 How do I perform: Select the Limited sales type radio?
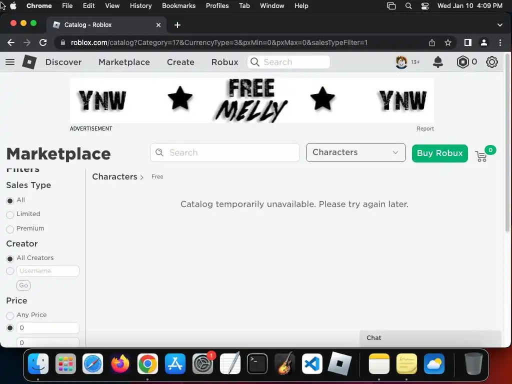(x=10, y=214)
